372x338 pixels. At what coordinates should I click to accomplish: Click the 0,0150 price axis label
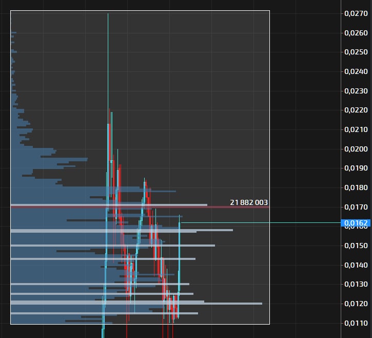(x=356, y=246)
